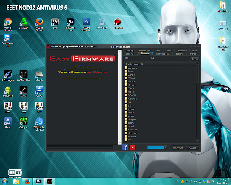
Task: Open the HTC tab
Action: pos(158,51)
